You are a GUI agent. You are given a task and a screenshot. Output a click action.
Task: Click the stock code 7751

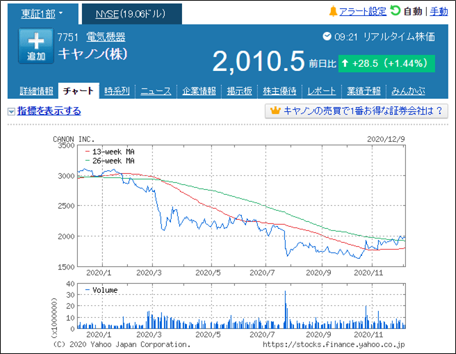pos(67,38)
